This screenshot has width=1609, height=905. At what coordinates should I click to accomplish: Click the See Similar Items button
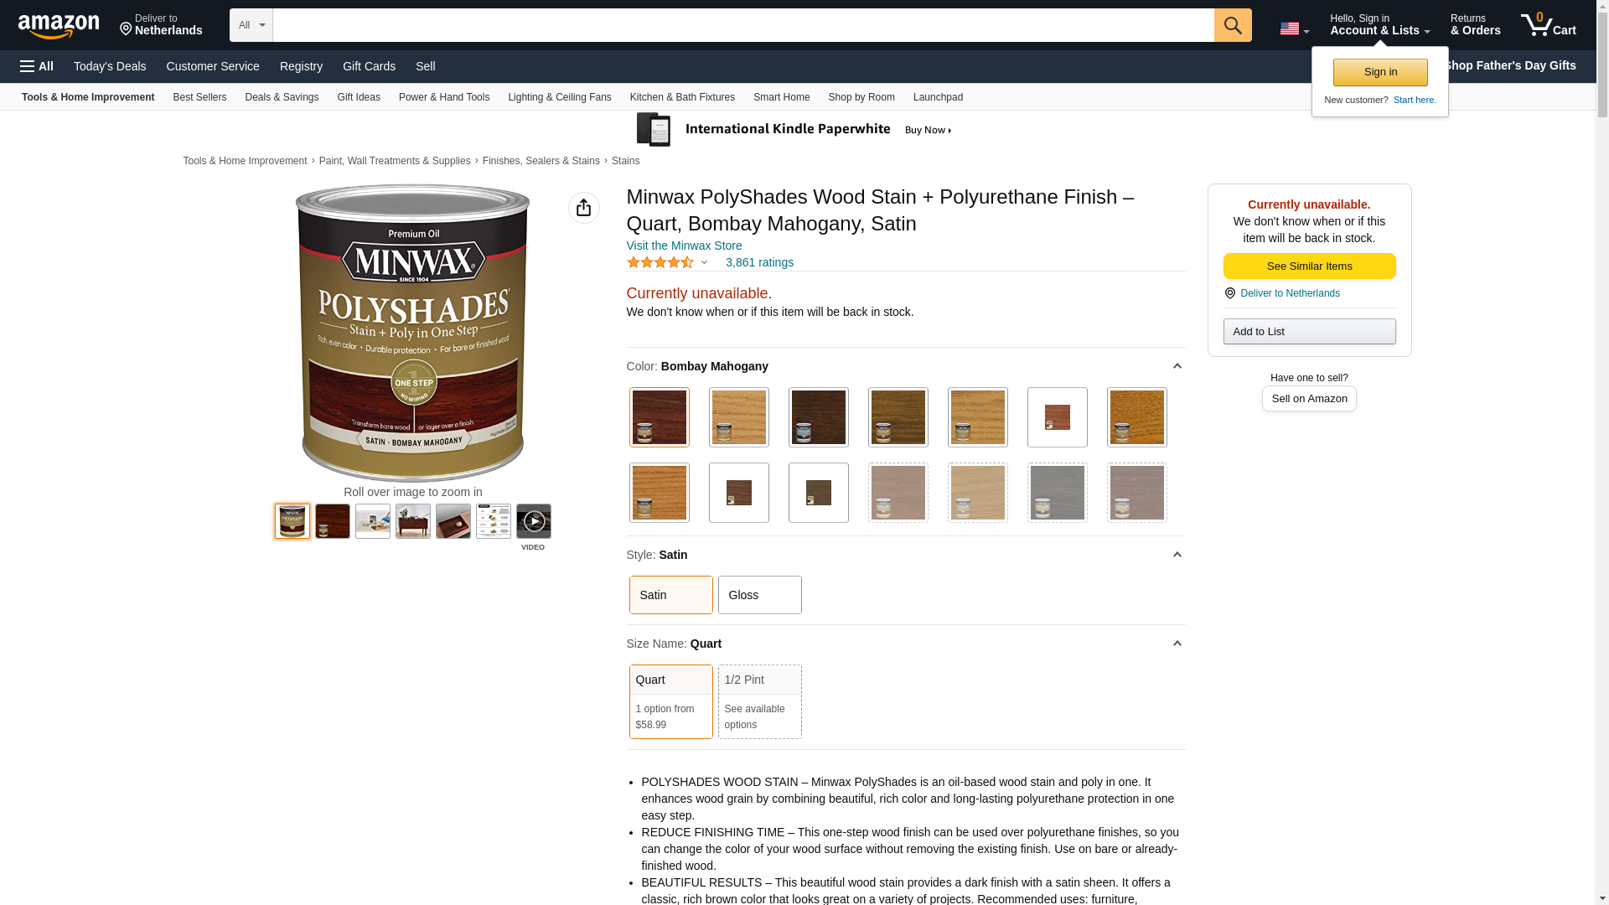tap(1309, 266)
